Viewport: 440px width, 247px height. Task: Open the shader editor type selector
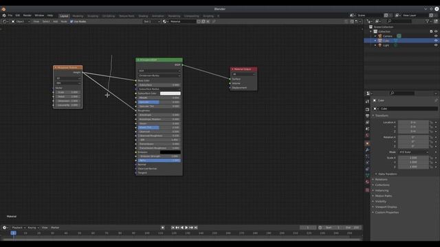tap(5, 21)
